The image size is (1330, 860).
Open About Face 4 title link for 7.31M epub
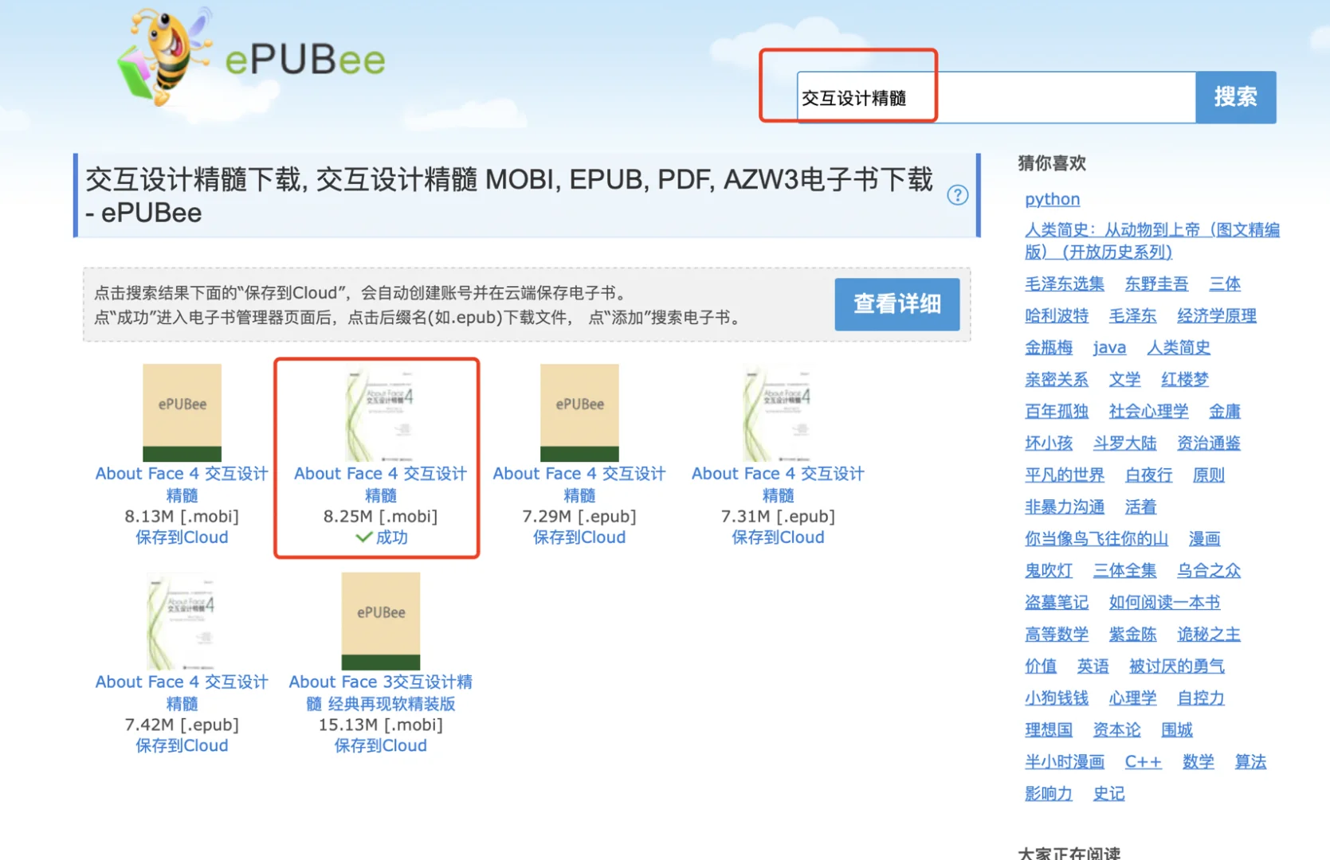click(x=778, y=484)
